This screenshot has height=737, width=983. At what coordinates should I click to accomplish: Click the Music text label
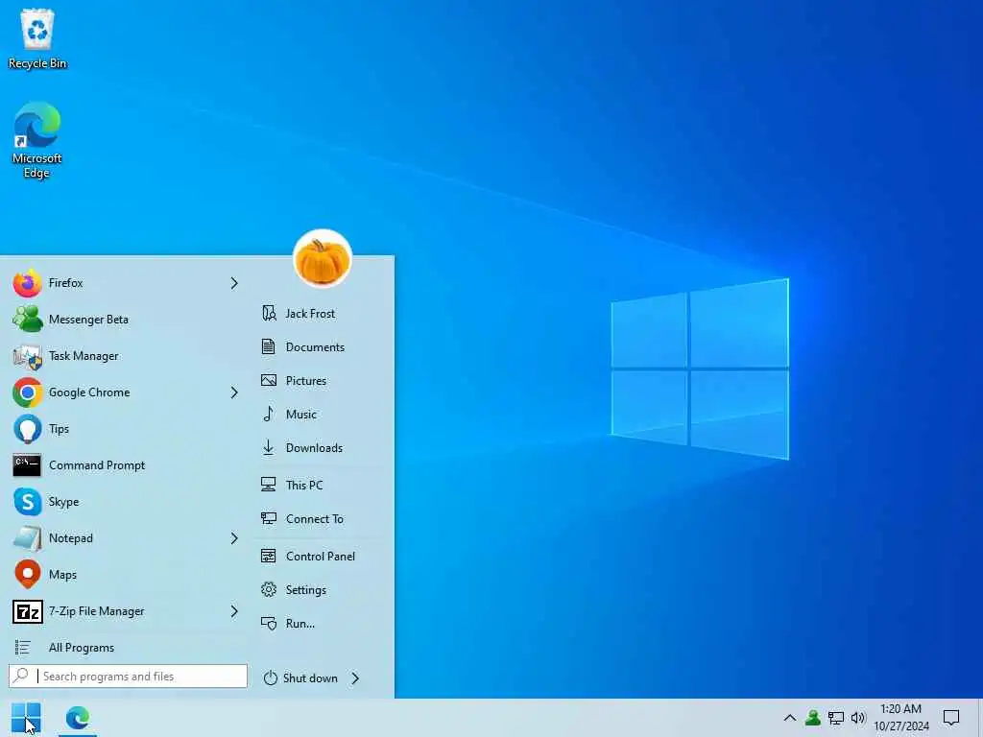[300, 415]
